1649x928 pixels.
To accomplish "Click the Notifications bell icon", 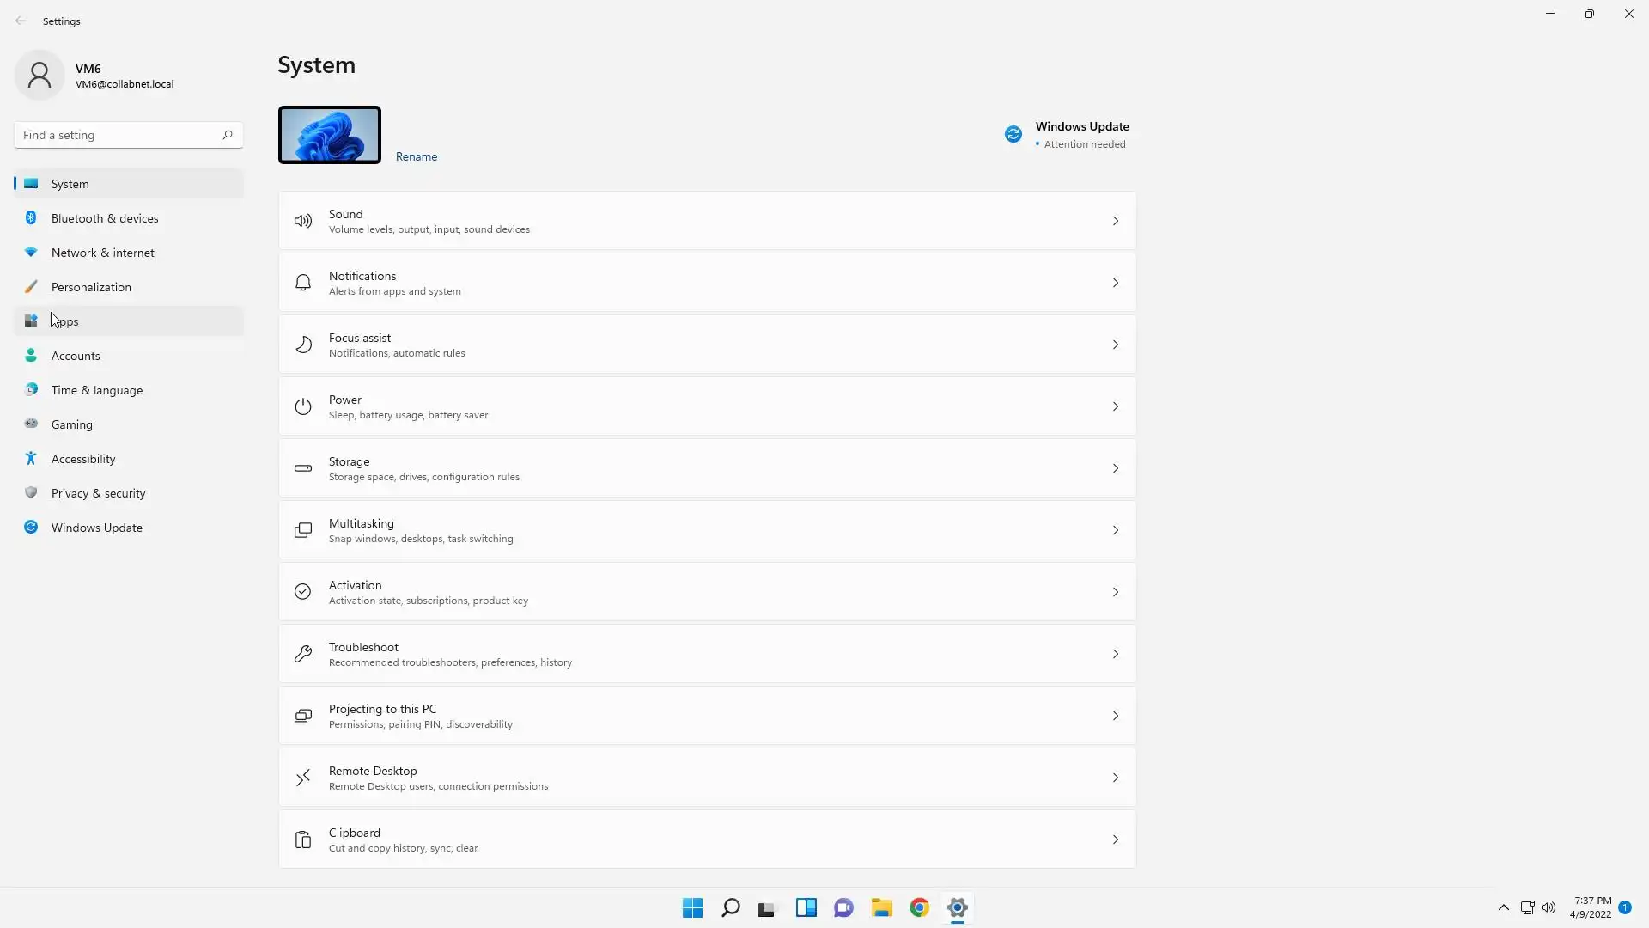I will click(x=302, y=283).
